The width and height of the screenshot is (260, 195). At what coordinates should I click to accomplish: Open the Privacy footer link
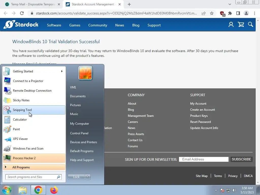point(233,176)
